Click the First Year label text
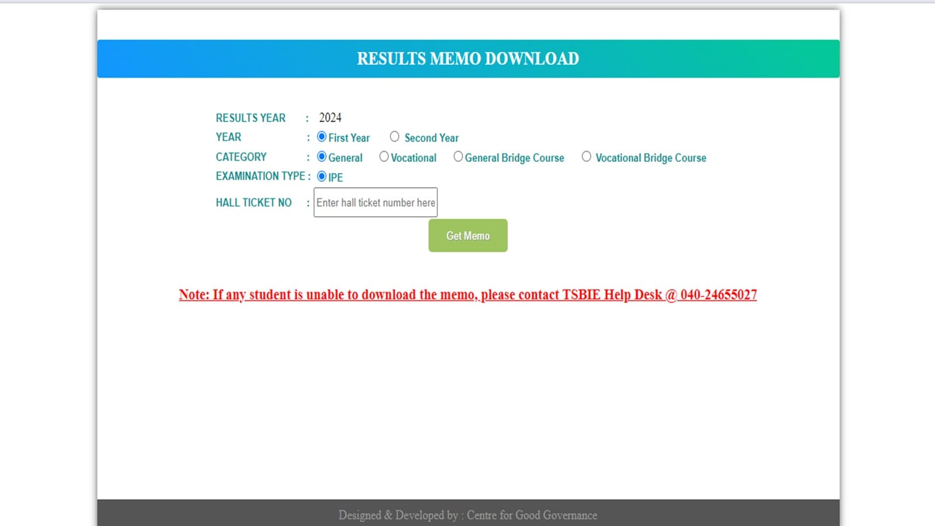The image size is (935, 526). pos(349,138)
